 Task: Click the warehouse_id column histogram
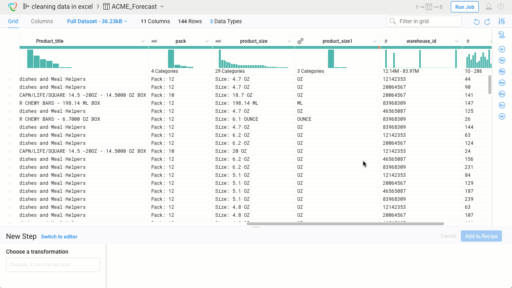coord(421,58)
